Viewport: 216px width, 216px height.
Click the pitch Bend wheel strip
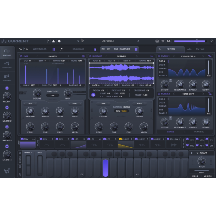tap(28, 165)
